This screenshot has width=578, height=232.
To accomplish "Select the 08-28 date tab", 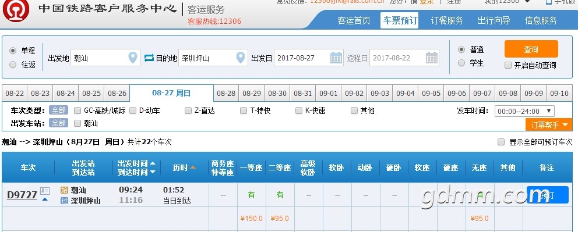I will click(226, 94).
